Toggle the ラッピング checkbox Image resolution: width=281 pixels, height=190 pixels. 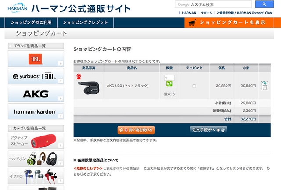click(194, 86)
